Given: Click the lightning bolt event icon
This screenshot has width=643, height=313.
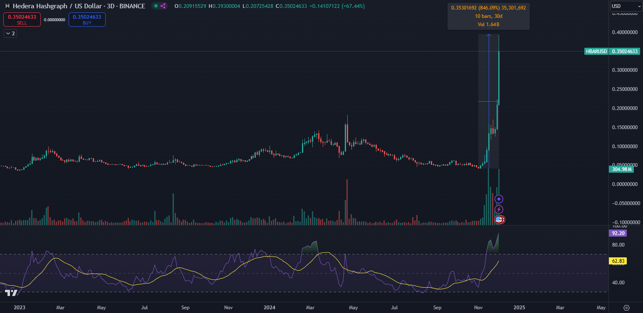Looking at the screenshot, I should (x=499, y=210).
